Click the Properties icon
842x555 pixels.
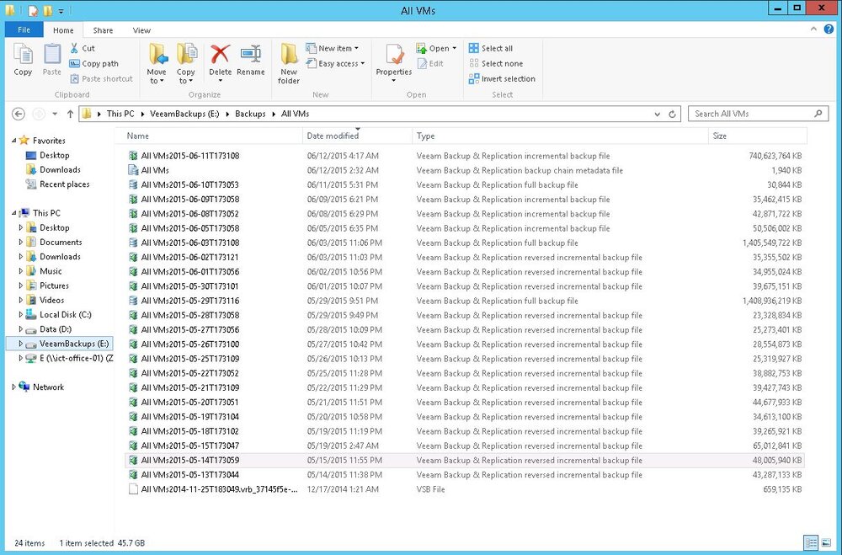[x=394, y=54]
